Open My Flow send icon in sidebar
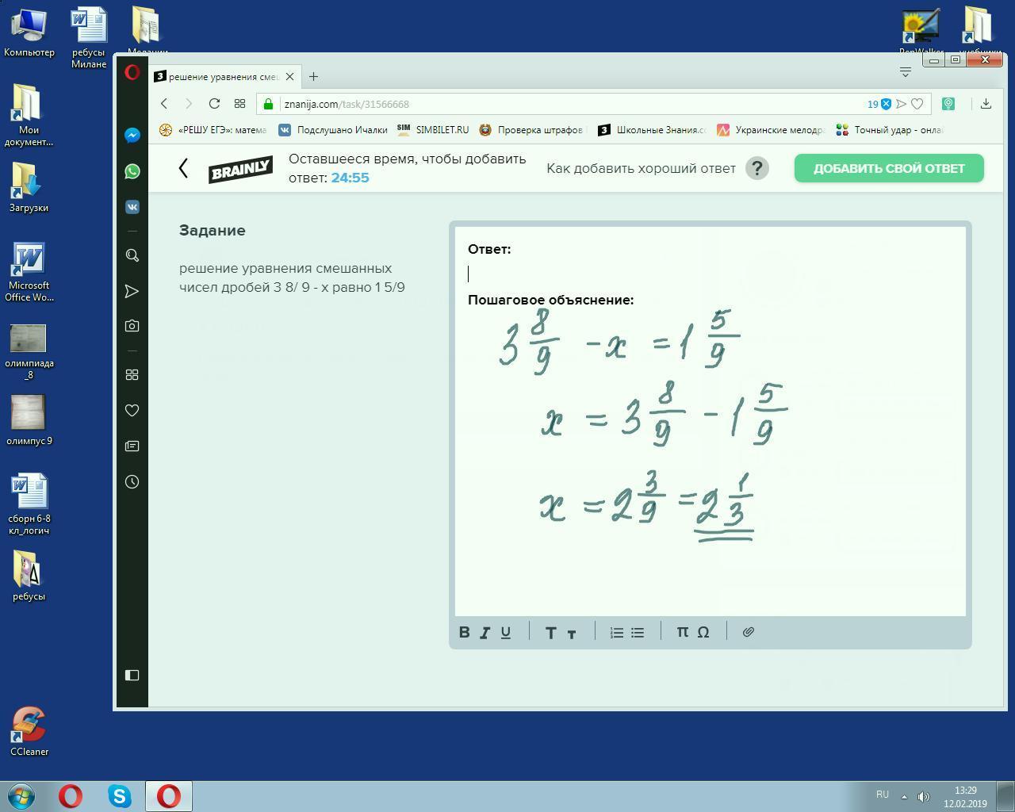The width and height of the screenshot is (1015, 812). pyautogui.click(x=132, y=291)
